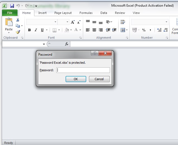Save the workbook with the floppy icon
Screen dimensions: 178x145
(12, 6)
